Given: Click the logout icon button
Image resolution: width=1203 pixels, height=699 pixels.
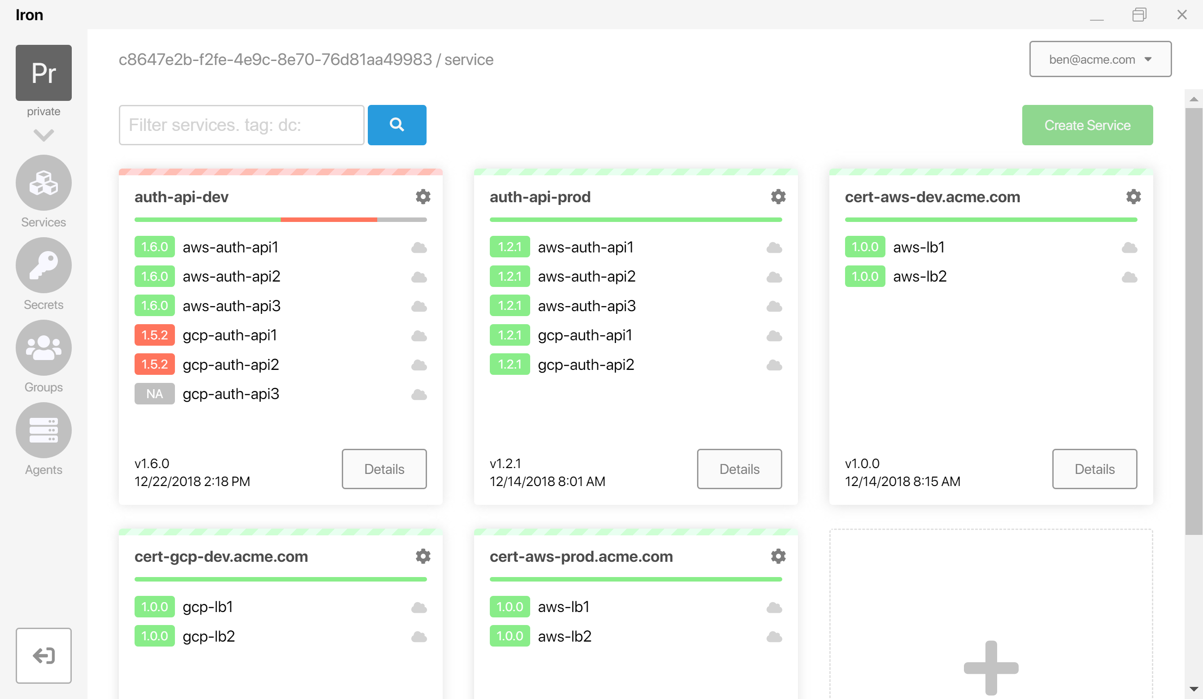Looking at the screenshot, I should [44, 656].
